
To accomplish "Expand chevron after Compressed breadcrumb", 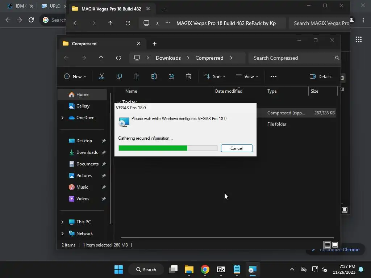I will coord(231,58).
